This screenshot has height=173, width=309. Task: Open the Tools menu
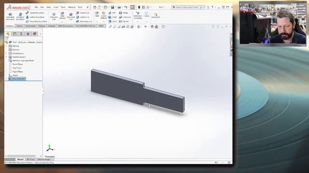coord(63,7)
